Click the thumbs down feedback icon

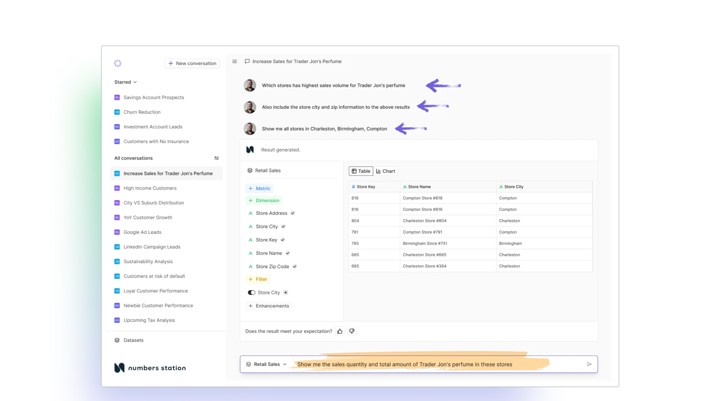(x=352, y=331)
